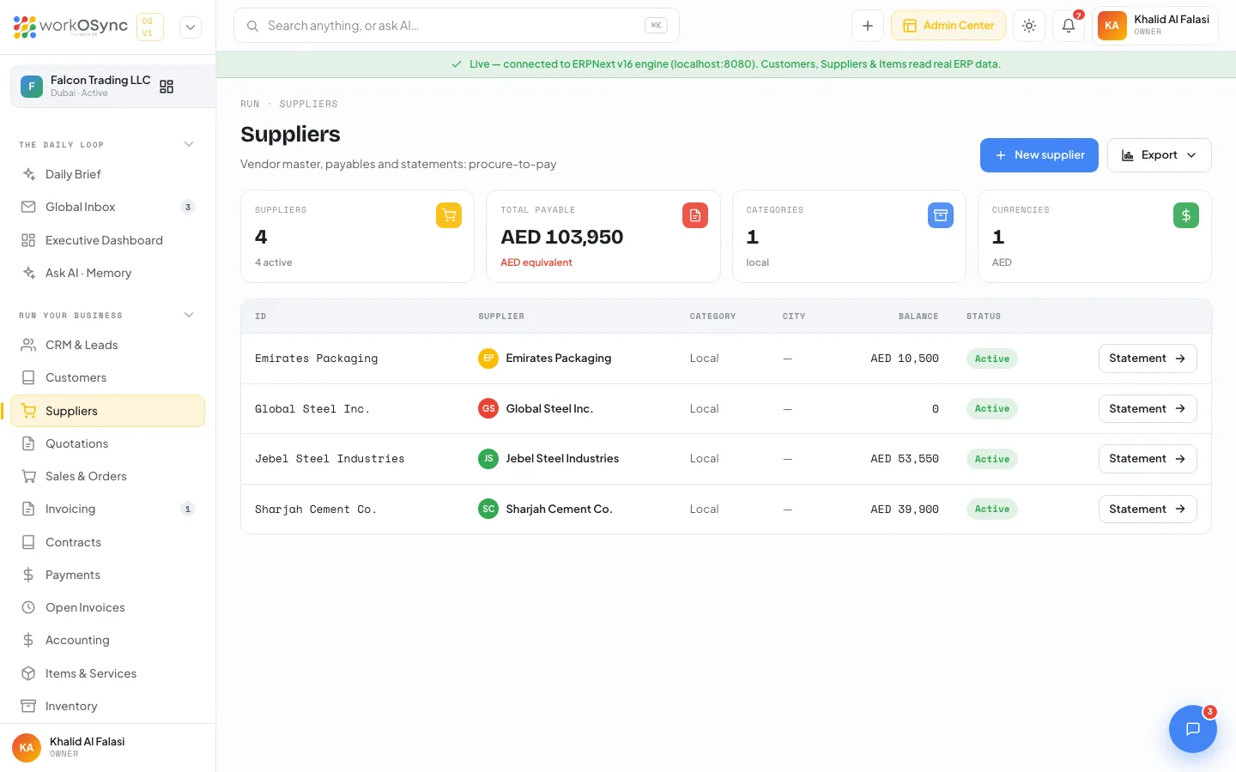
Task: Click the Falcon Trading LLC company grid icon
Action: (167, 87)
